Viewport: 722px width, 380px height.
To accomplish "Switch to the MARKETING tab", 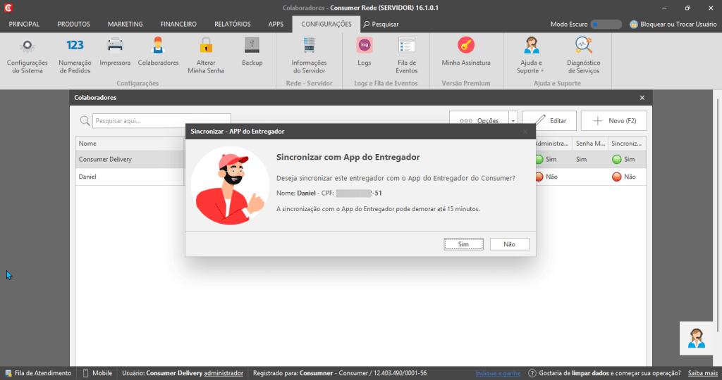I will tap(126, 25).
